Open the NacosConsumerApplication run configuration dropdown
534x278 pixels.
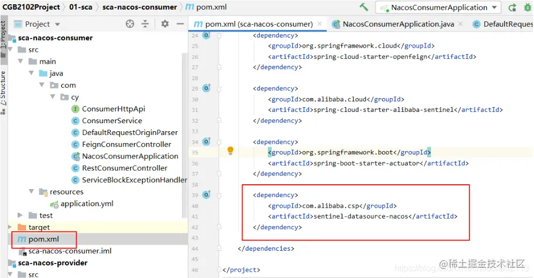tap(438, 7)
